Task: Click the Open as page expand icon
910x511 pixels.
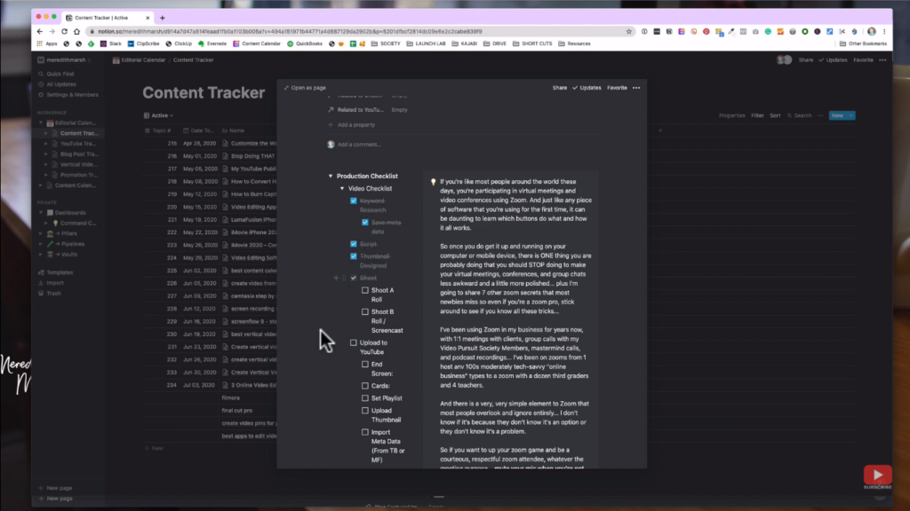Action: pyautogui.click(x=286, y=88)
